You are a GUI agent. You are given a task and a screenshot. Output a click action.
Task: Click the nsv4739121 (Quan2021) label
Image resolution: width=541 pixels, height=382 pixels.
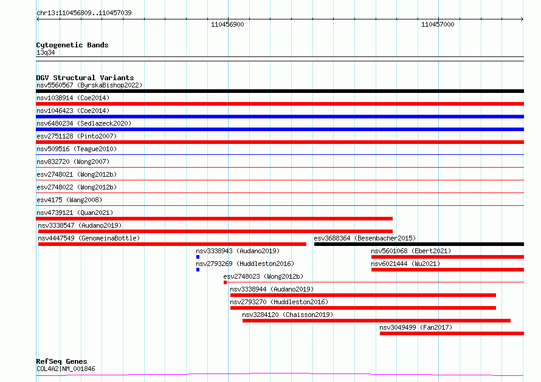tap(75, 213)
